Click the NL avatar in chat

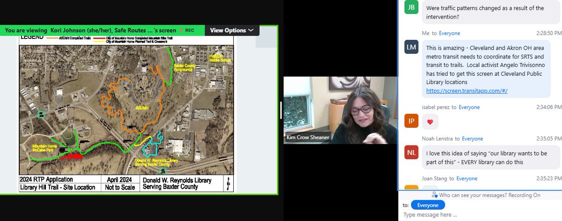click(411, 153)
